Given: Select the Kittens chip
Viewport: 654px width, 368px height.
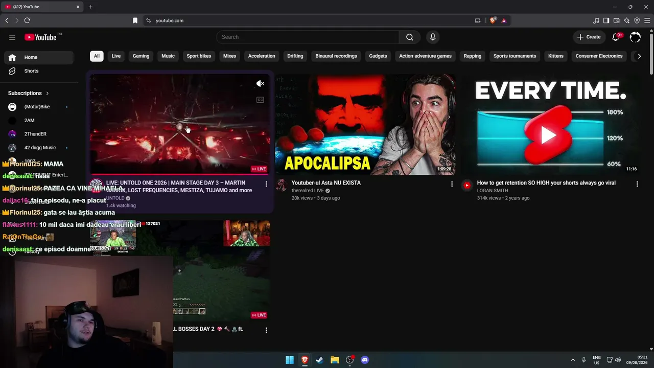Looking at the screenshot, I should (x=556, y=56).
